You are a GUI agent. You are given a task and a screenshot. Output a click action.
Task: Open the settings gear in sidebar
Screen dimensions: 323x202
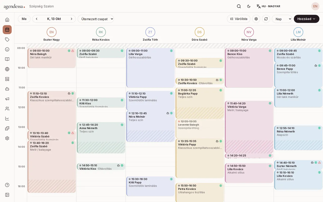click(7, 138)
